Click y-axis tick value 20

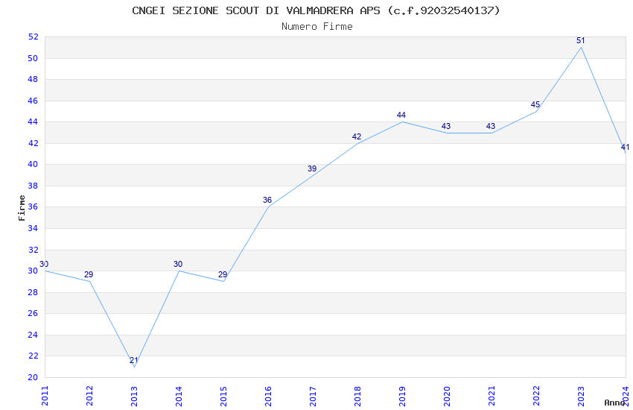pyautogui.click(x=33, y=377)
